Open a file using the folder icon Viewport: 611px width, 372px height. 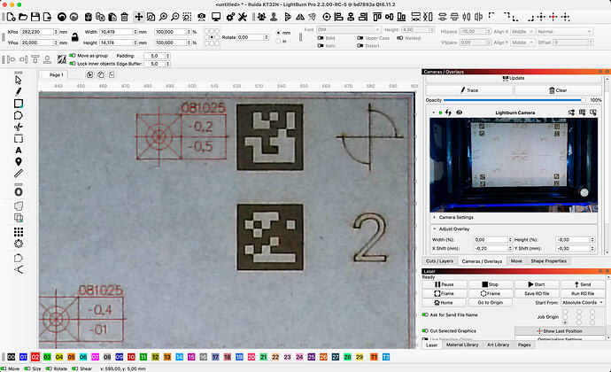click(x=23, y=17)
